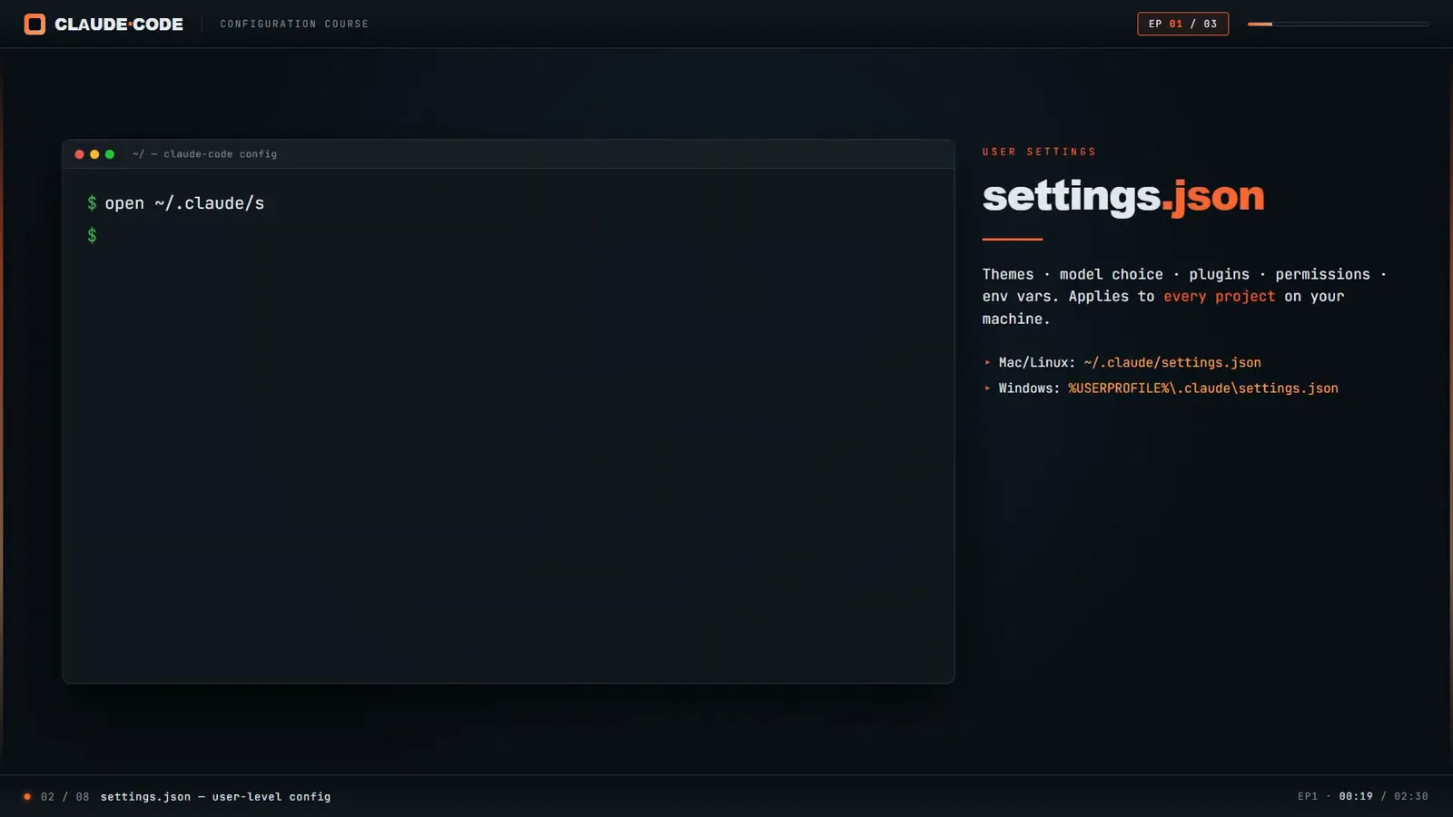This screenshot has height=817, width=1453.
Task: Click the green $ prompt on the first line
Action: [92, 203]
